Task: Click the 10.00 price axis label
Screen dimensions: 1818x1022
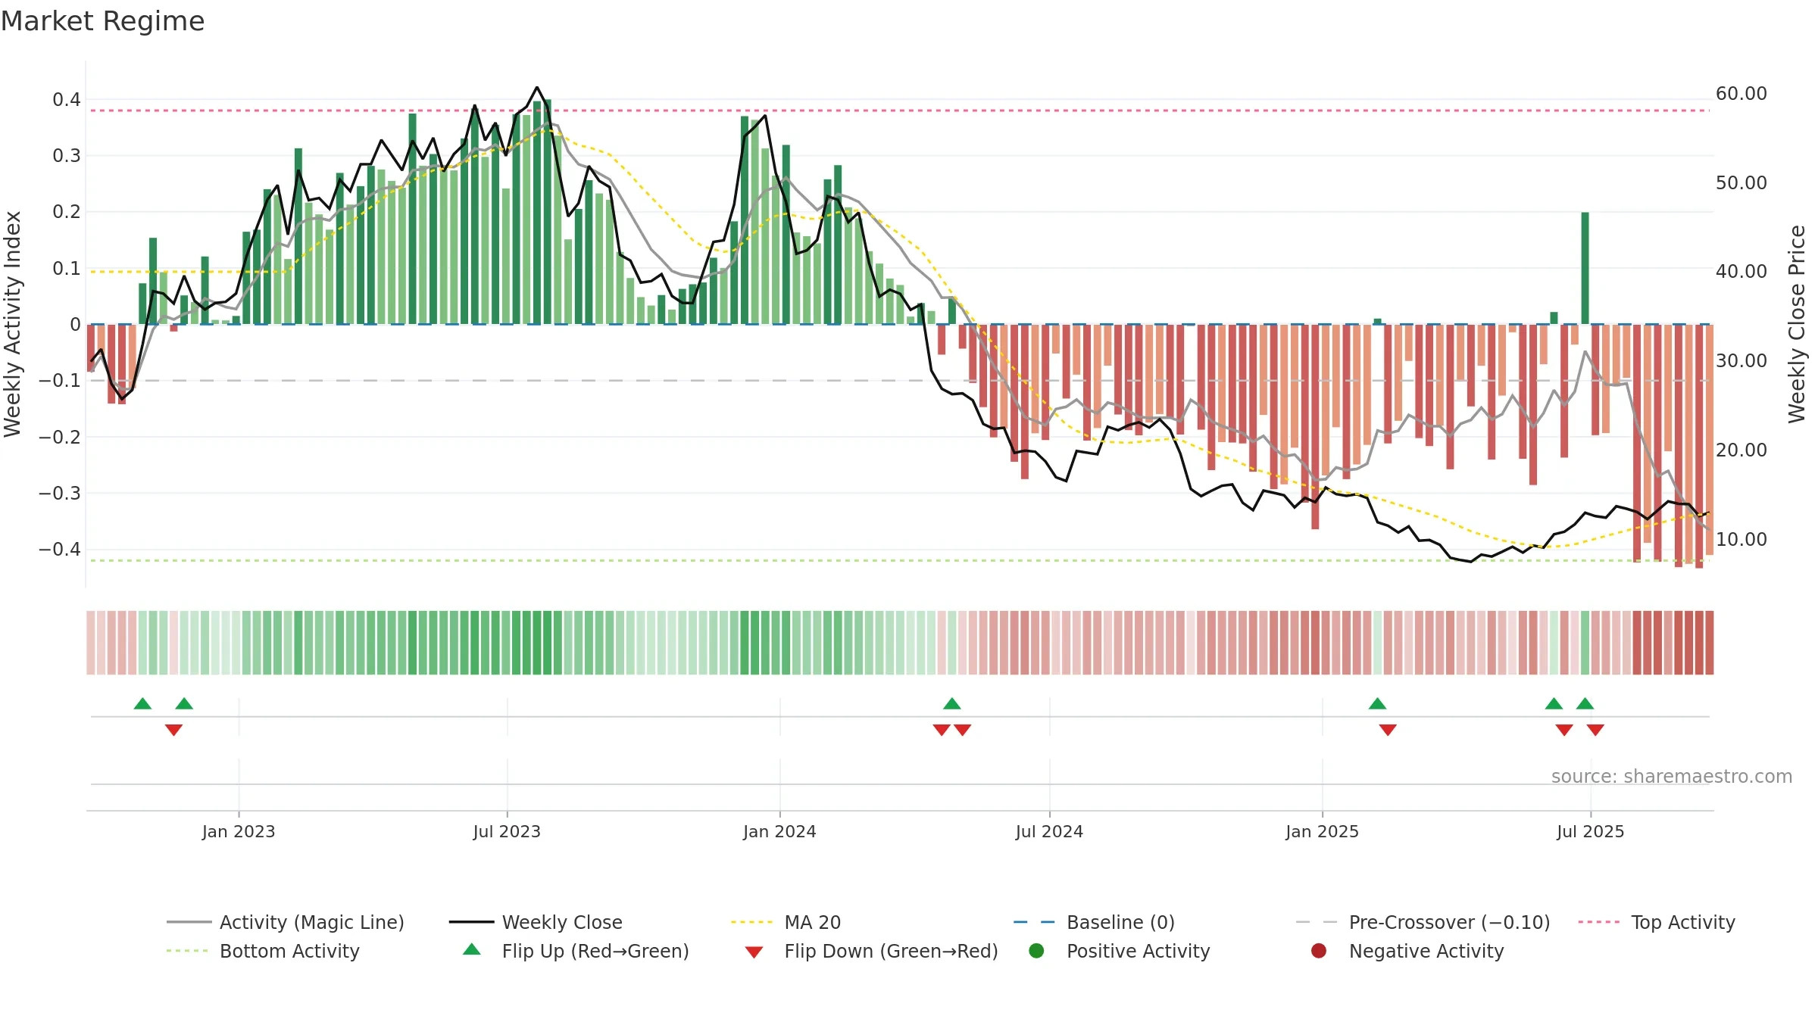Action: click(x=1741, y=540)
